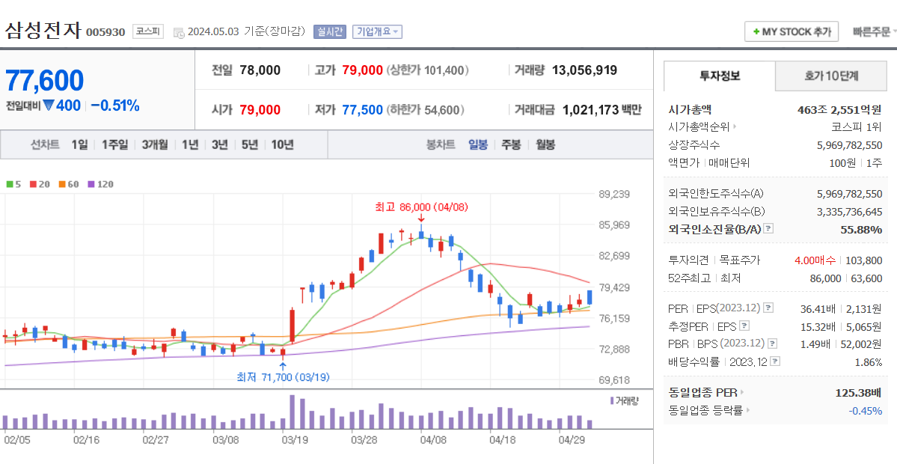Click the 시가총액 value 463조 2,551억원
The image size is (897, 464).
point(840,109)
